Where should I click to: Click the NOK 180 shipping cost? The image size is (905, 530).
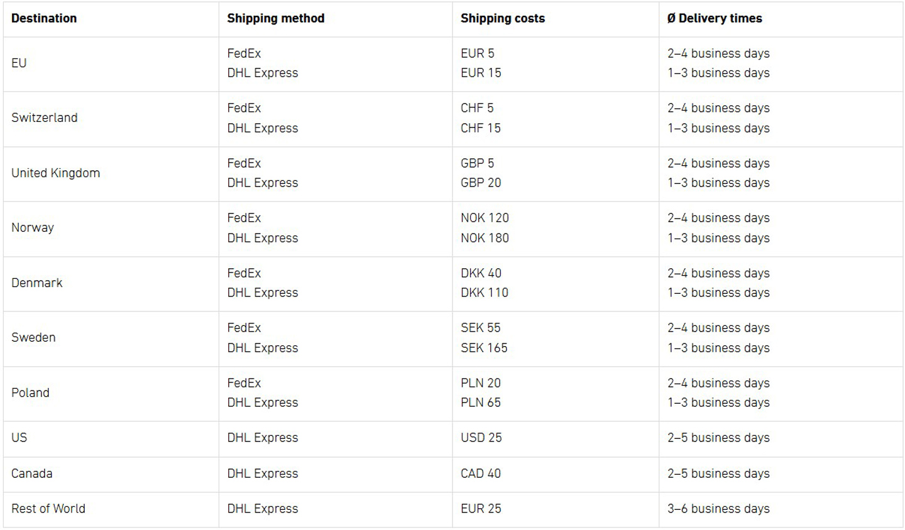(485, 238)
